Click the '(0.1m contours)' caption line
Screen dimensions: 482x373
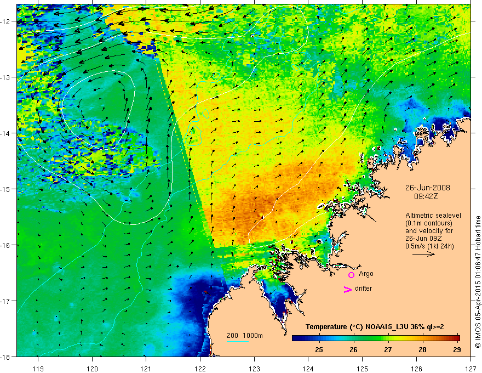coord(428,223)
